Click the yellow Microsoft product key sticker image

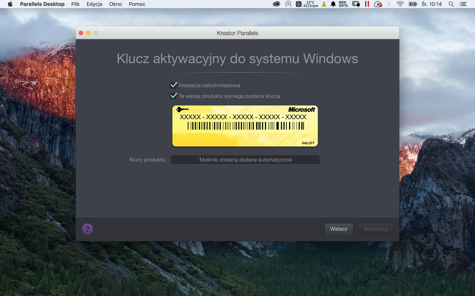coord(245,126)
